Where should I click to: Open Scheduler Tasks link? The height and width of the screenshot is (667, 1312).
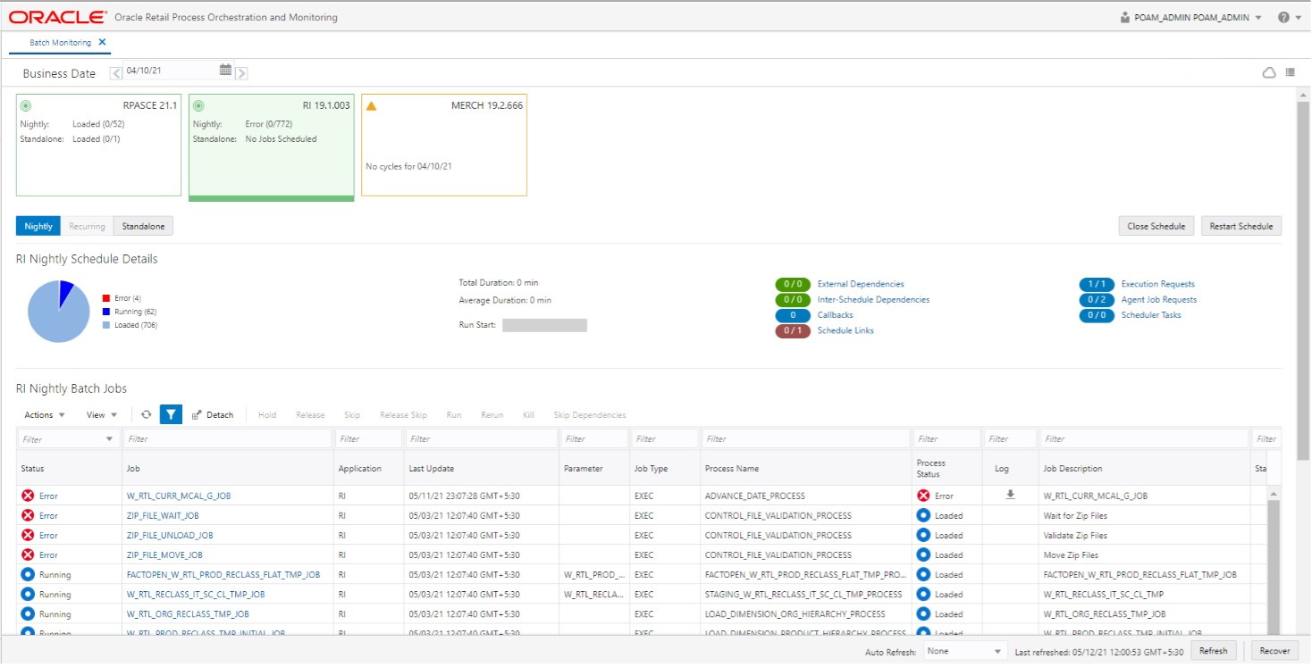[x=1151, y=315]
